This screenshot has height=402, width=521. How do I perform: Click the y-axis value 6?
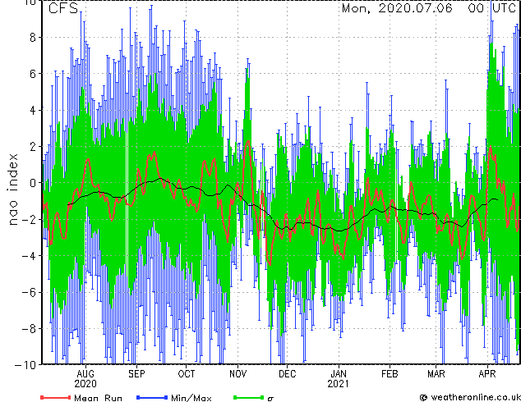(x=33, y=74)
